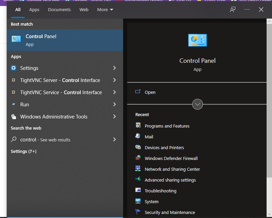This screenshot has width=272, height=218.
Task: Click the Troubleshooting icon
Action: [x=138, y=190]
